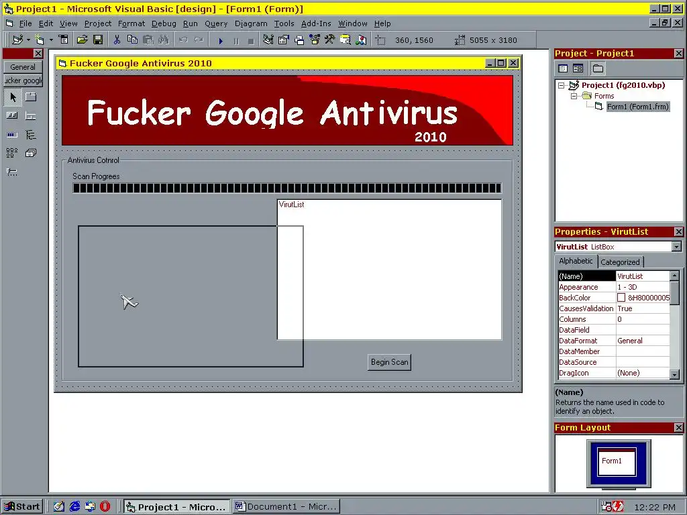Viewport: 687px width, 515px height.
Task: Click the Data View Window toolbar icon
Action: (x=346, y=40)
